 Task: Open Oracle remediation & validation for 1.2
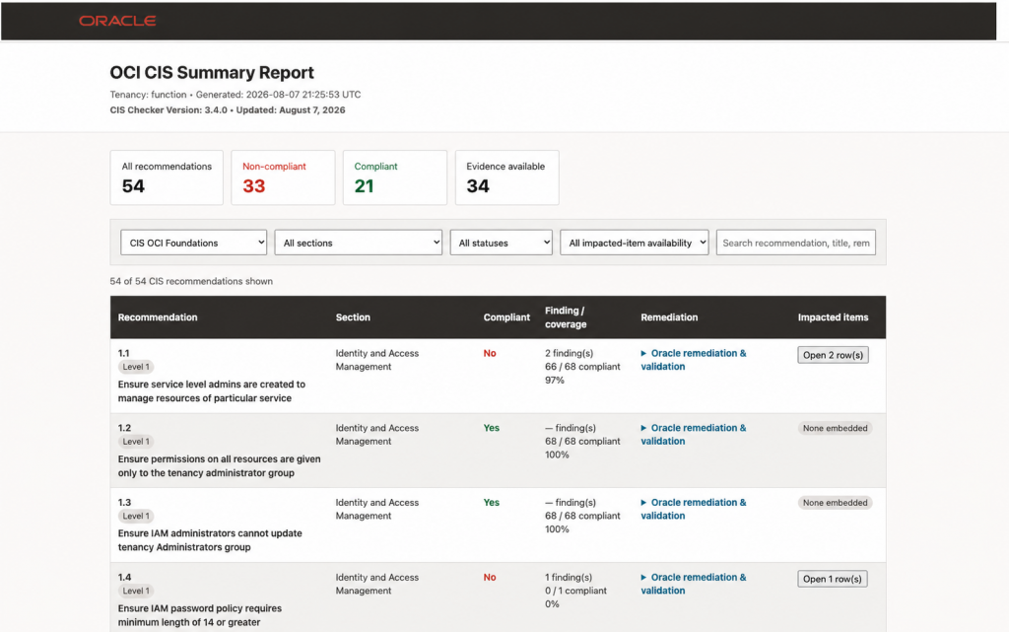coord(699,435)
